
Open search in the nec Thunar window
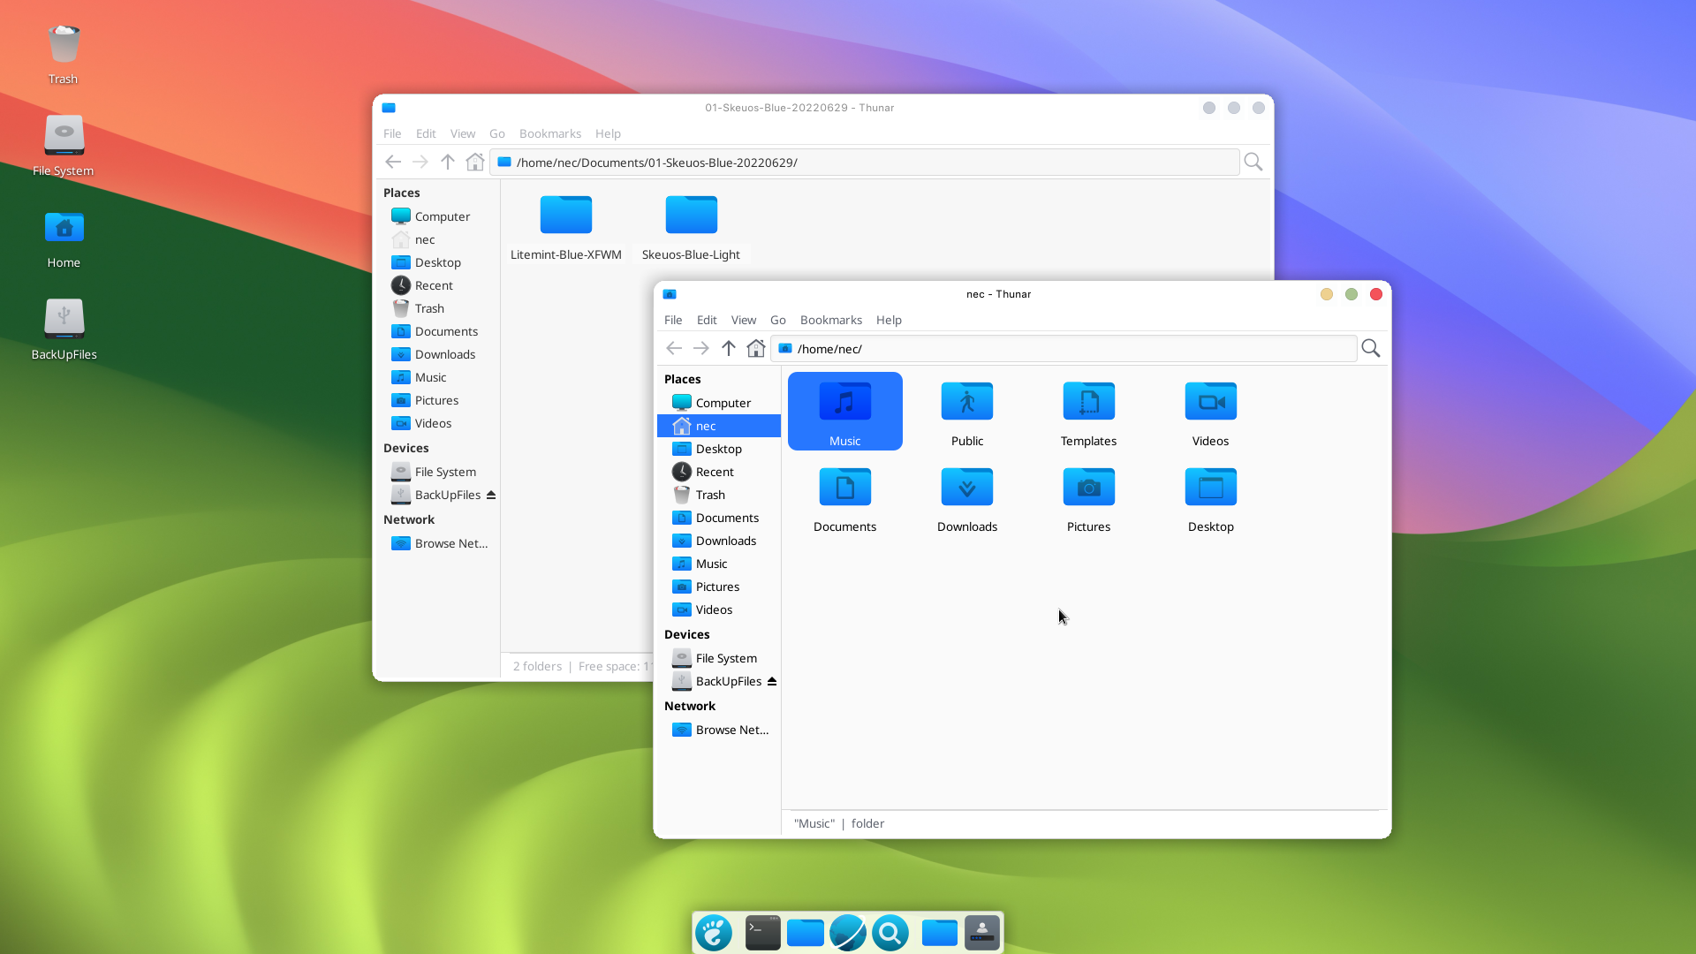coord(1371,349)
